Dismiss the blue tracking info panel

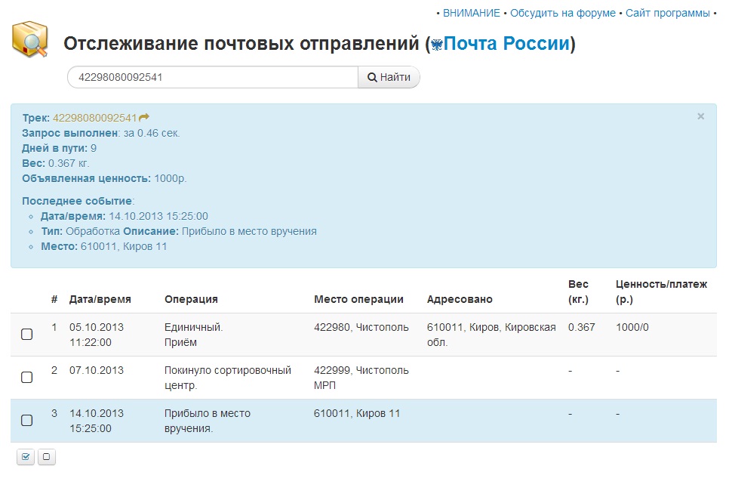[x=700, y=116]
